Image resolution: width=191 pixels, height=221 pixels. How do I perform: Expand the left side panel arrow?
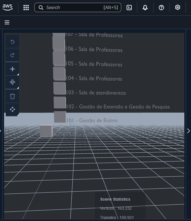pyautogui.click(x=1, y=131)
